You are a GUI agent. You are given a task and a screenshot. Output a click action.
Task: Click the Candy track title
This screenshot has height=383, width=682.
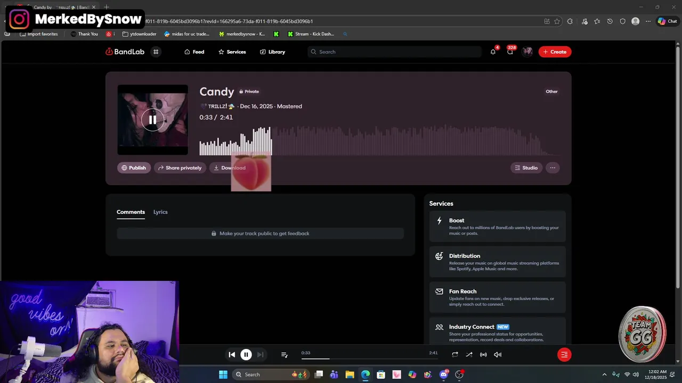pyautogui.click(x=217, y=91)
